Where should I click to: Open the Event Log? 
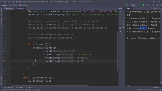tap(155, 87)
